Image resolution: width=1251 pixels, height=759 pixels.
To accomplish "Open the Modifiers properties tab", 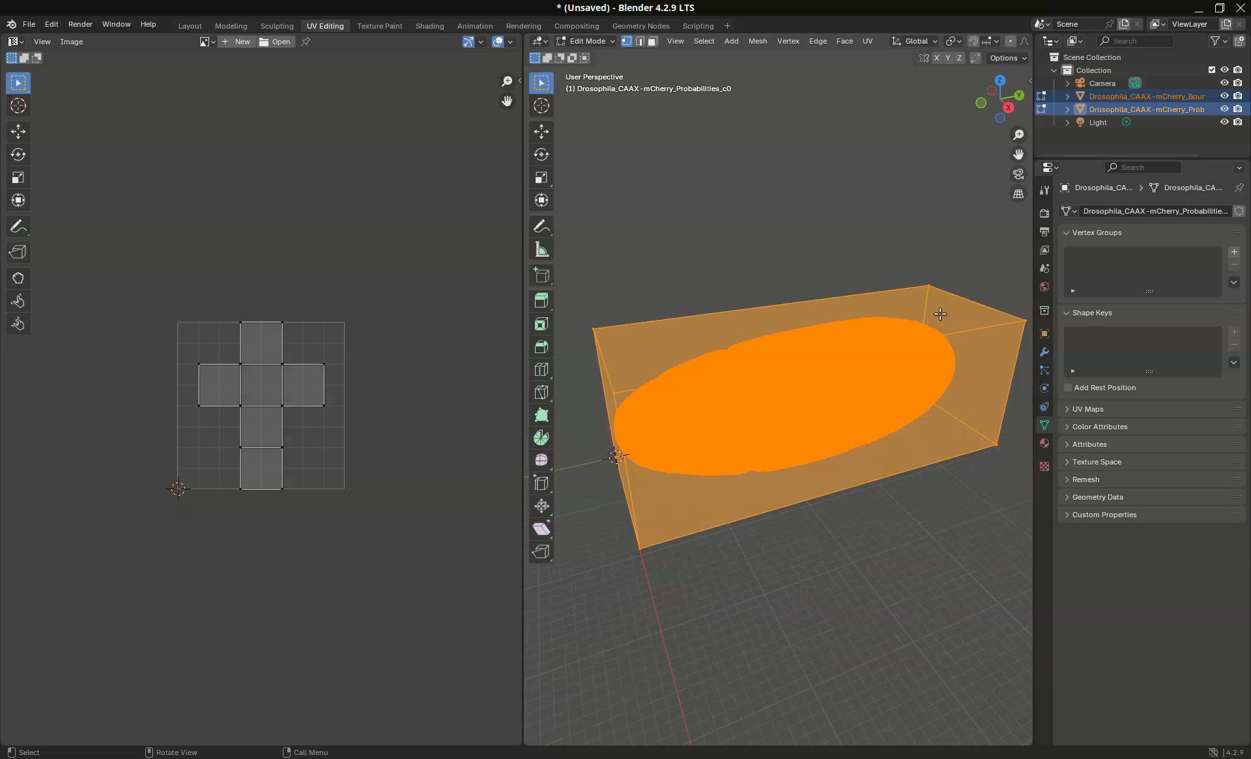I will point(1044,352).
